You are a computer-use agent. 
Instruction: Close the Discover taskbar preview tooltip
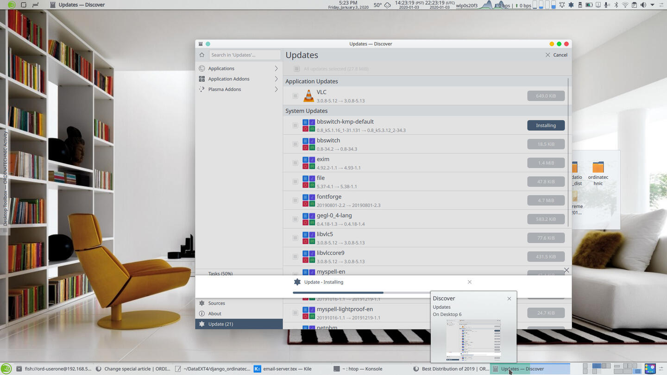(x=509, y=299)
